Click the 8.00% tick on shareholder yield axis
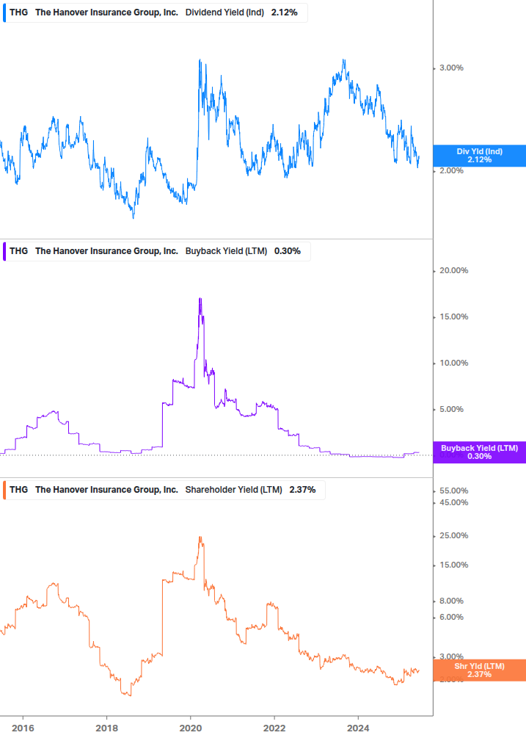Image resolution: width=526 pixels, height=738 pixels. coord(451,601)
